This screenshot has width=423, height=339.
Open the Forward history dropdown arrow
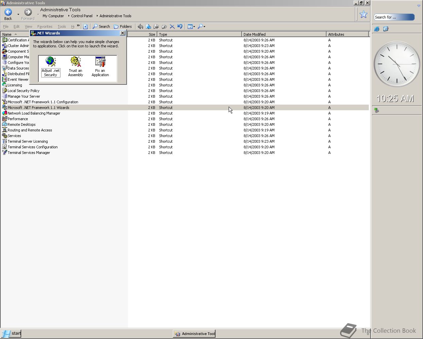point(38,15)
